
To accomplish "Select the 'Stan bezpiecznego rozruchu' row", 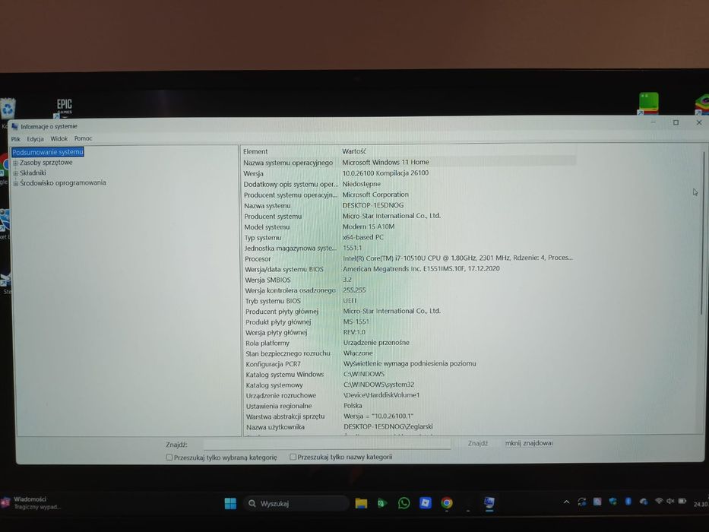I will pyautogui.click(x=409, y=353).
